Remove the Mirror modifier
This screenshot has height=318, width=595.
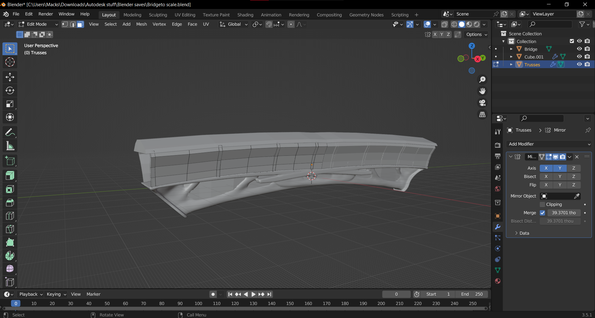(x=577, y=157)
